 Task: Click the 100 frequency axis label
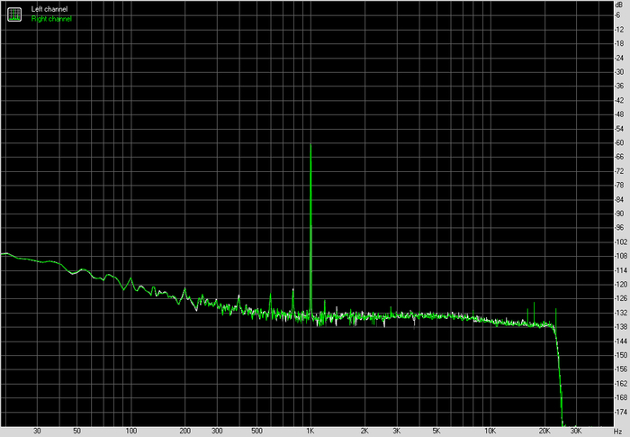[x=131, y=431]
